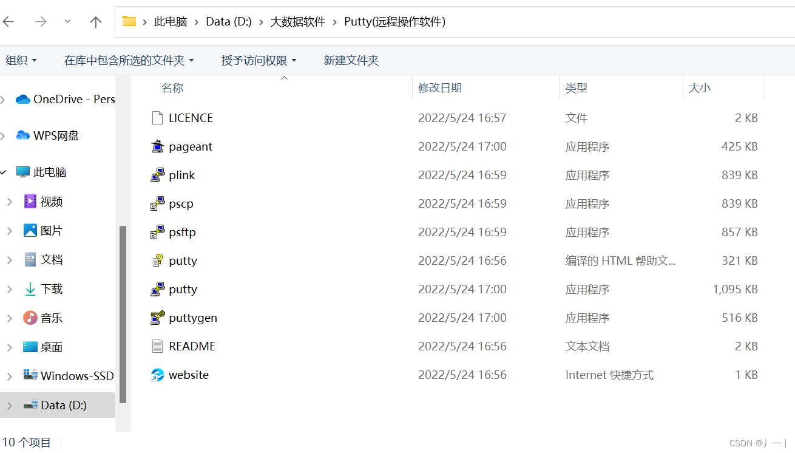The image size is (795, 453).
Task: Select the README text document icon
Action: coord(158,346)
